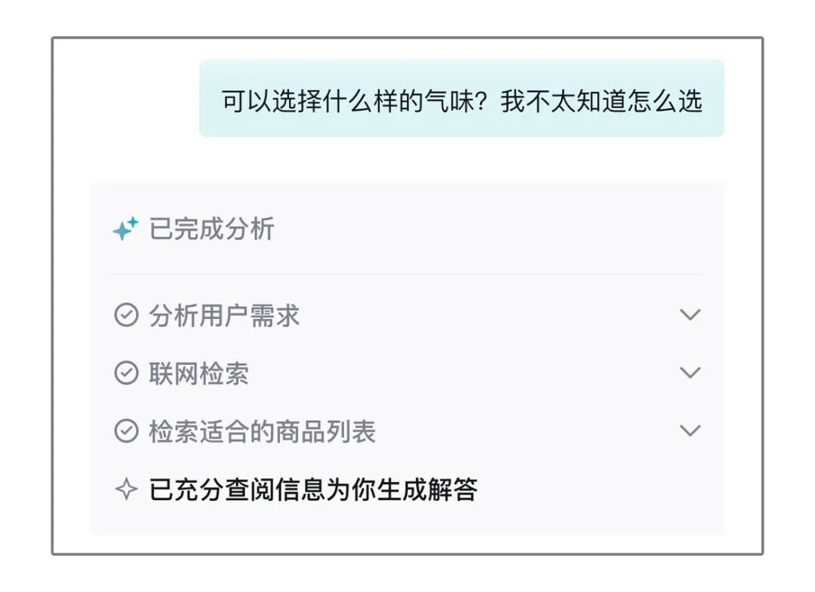Select the 分析用户需求 step label
This screenshot has width=815, height=592.
coord(224,315)
